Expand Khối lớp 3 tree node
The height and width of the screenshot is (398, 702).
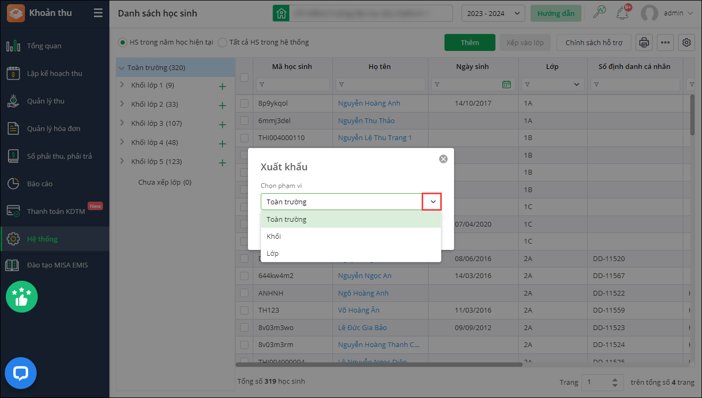122,123
